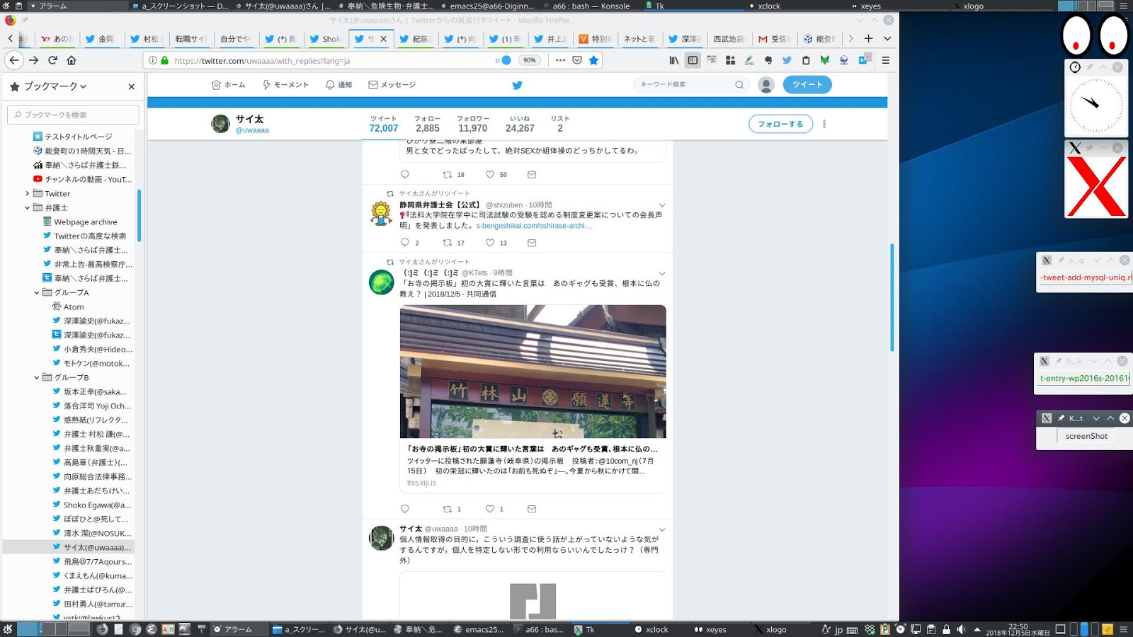The width and height of the screenshot is (1133, 637).
Task: Expand options chevron on 静岡県弁護士会 tweet
Action: click(662, 205)
